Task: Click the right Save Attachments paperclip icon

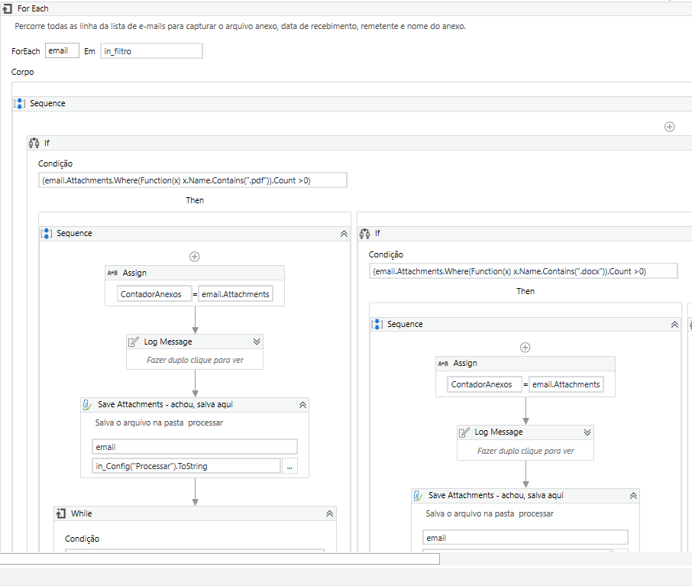Action: (418, 496)
